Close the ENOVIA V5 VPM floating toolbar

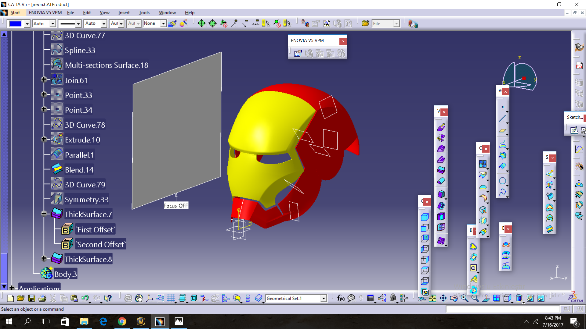[343, 41]
